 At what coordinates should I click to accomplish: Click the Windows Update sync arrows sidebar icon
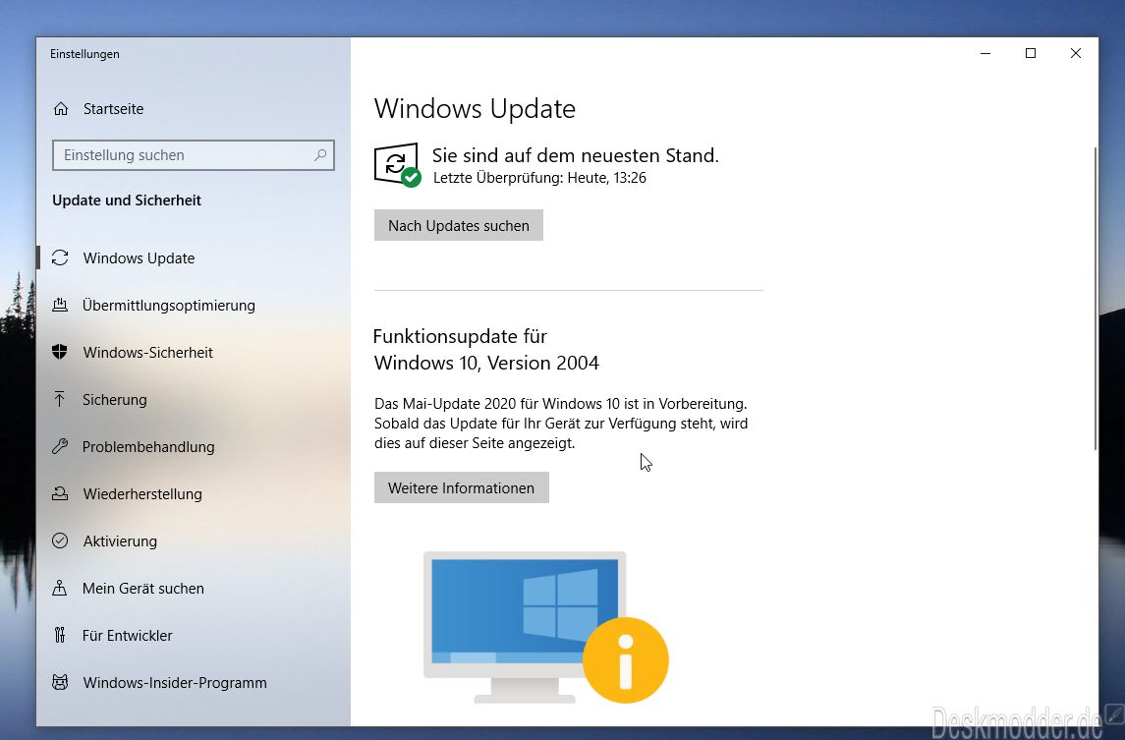[x=60, y=257]
